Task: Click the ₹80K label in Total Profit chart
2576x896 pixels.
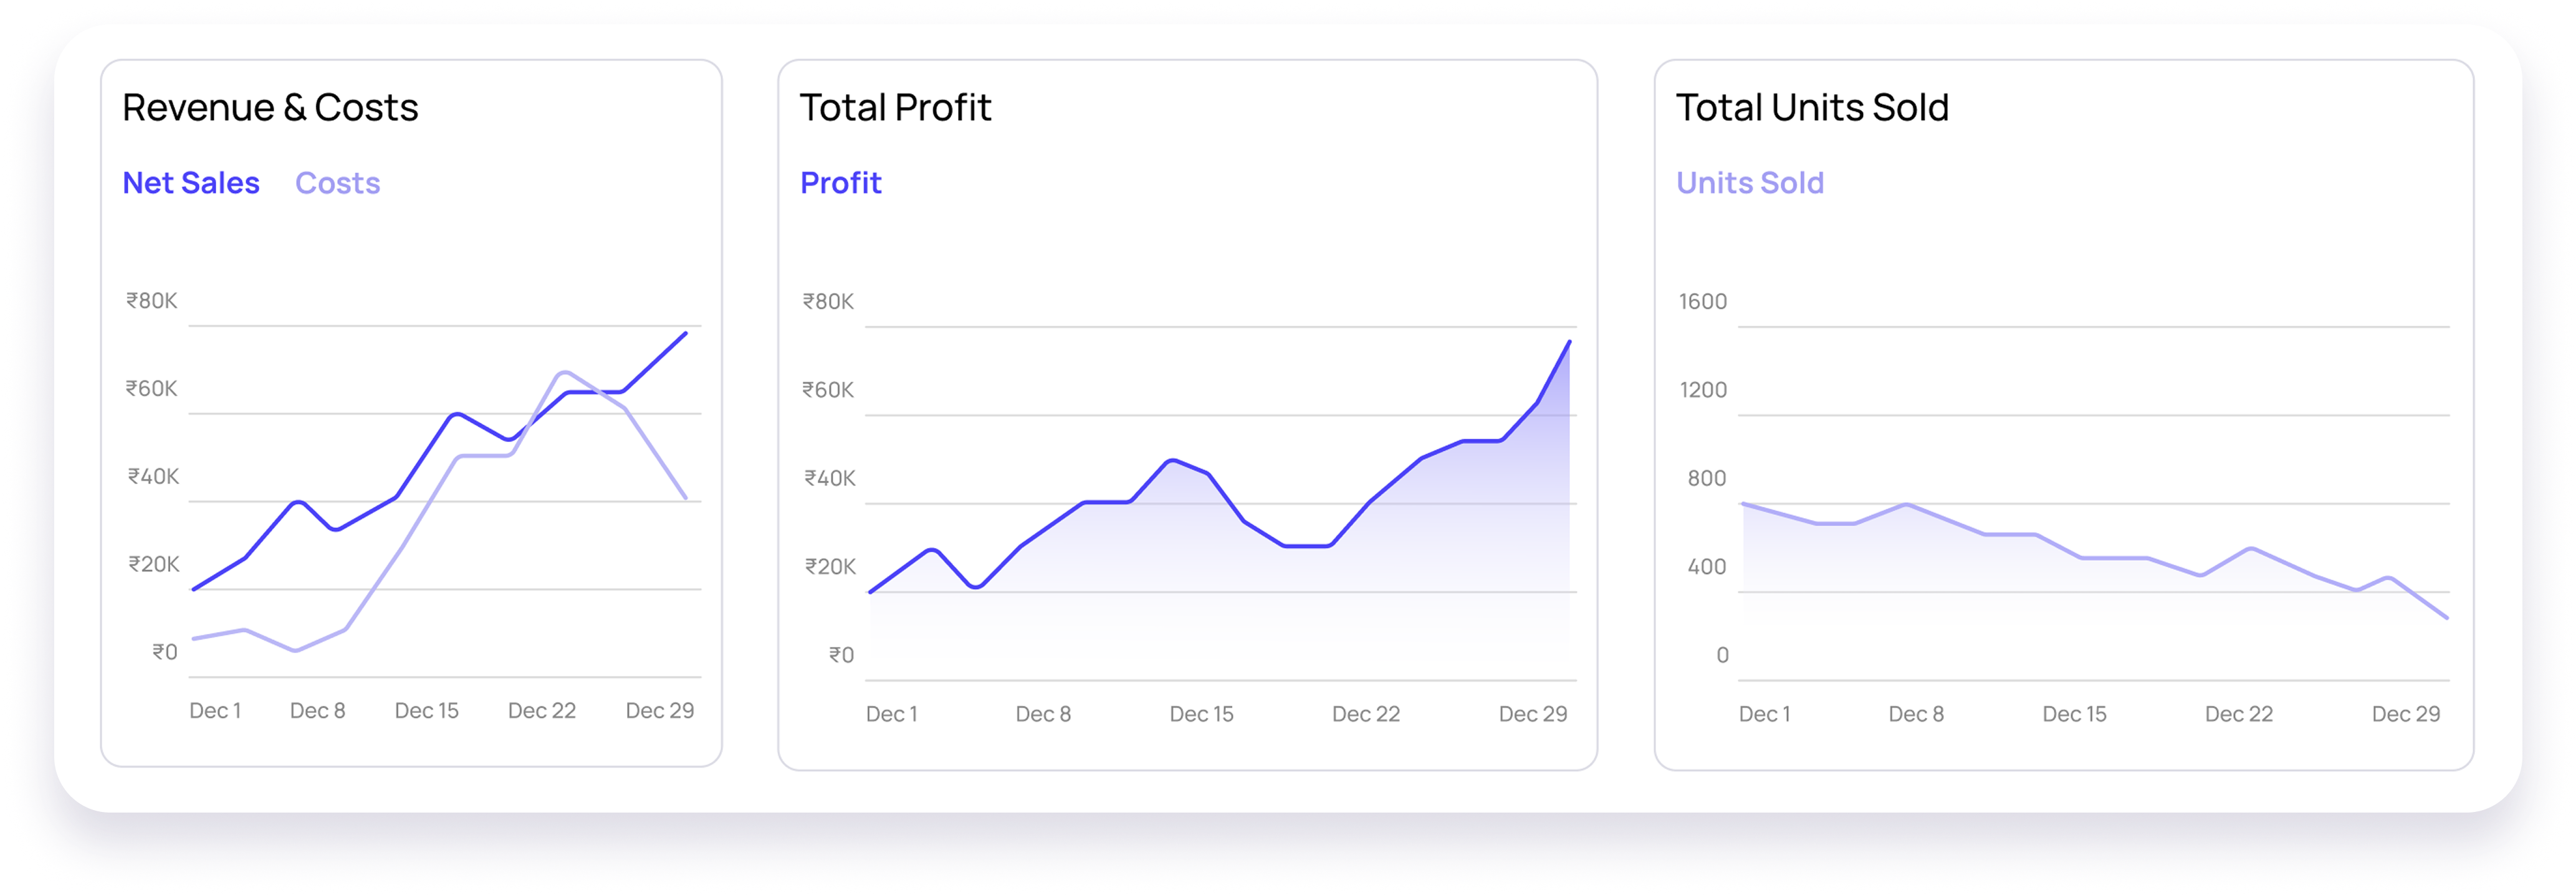Action: 828,301
